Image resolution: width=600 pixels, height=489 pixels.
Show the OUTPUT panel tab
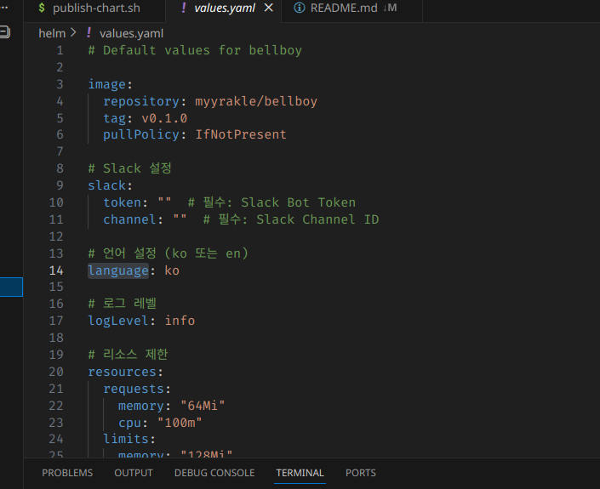[x=134, y=473]
